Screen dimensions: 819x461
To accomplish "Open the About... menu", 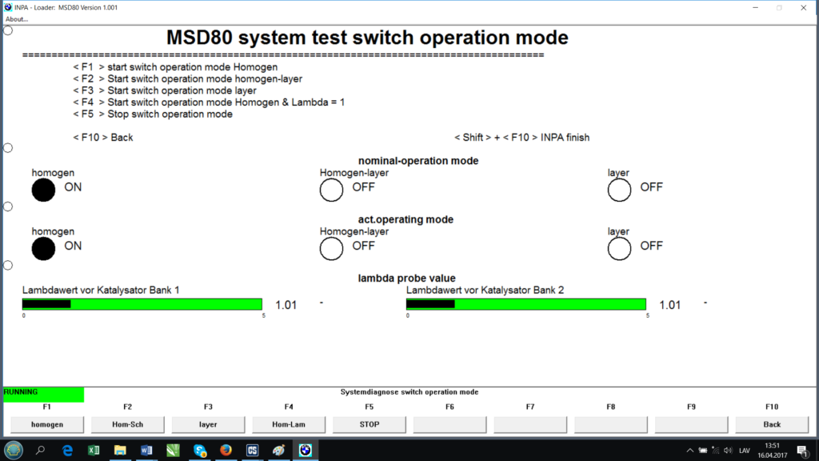I will (x=17, y=19).
